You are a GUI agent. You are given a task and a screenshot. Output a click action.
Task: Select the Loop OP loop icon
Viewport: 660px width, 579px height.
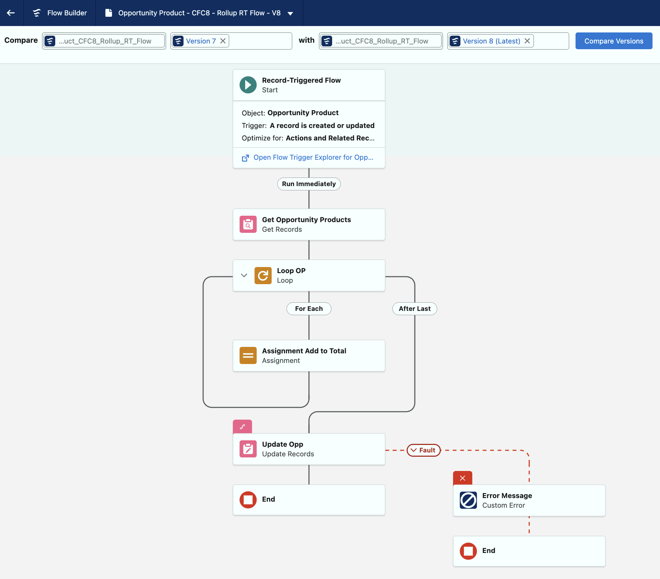(263, 275)
